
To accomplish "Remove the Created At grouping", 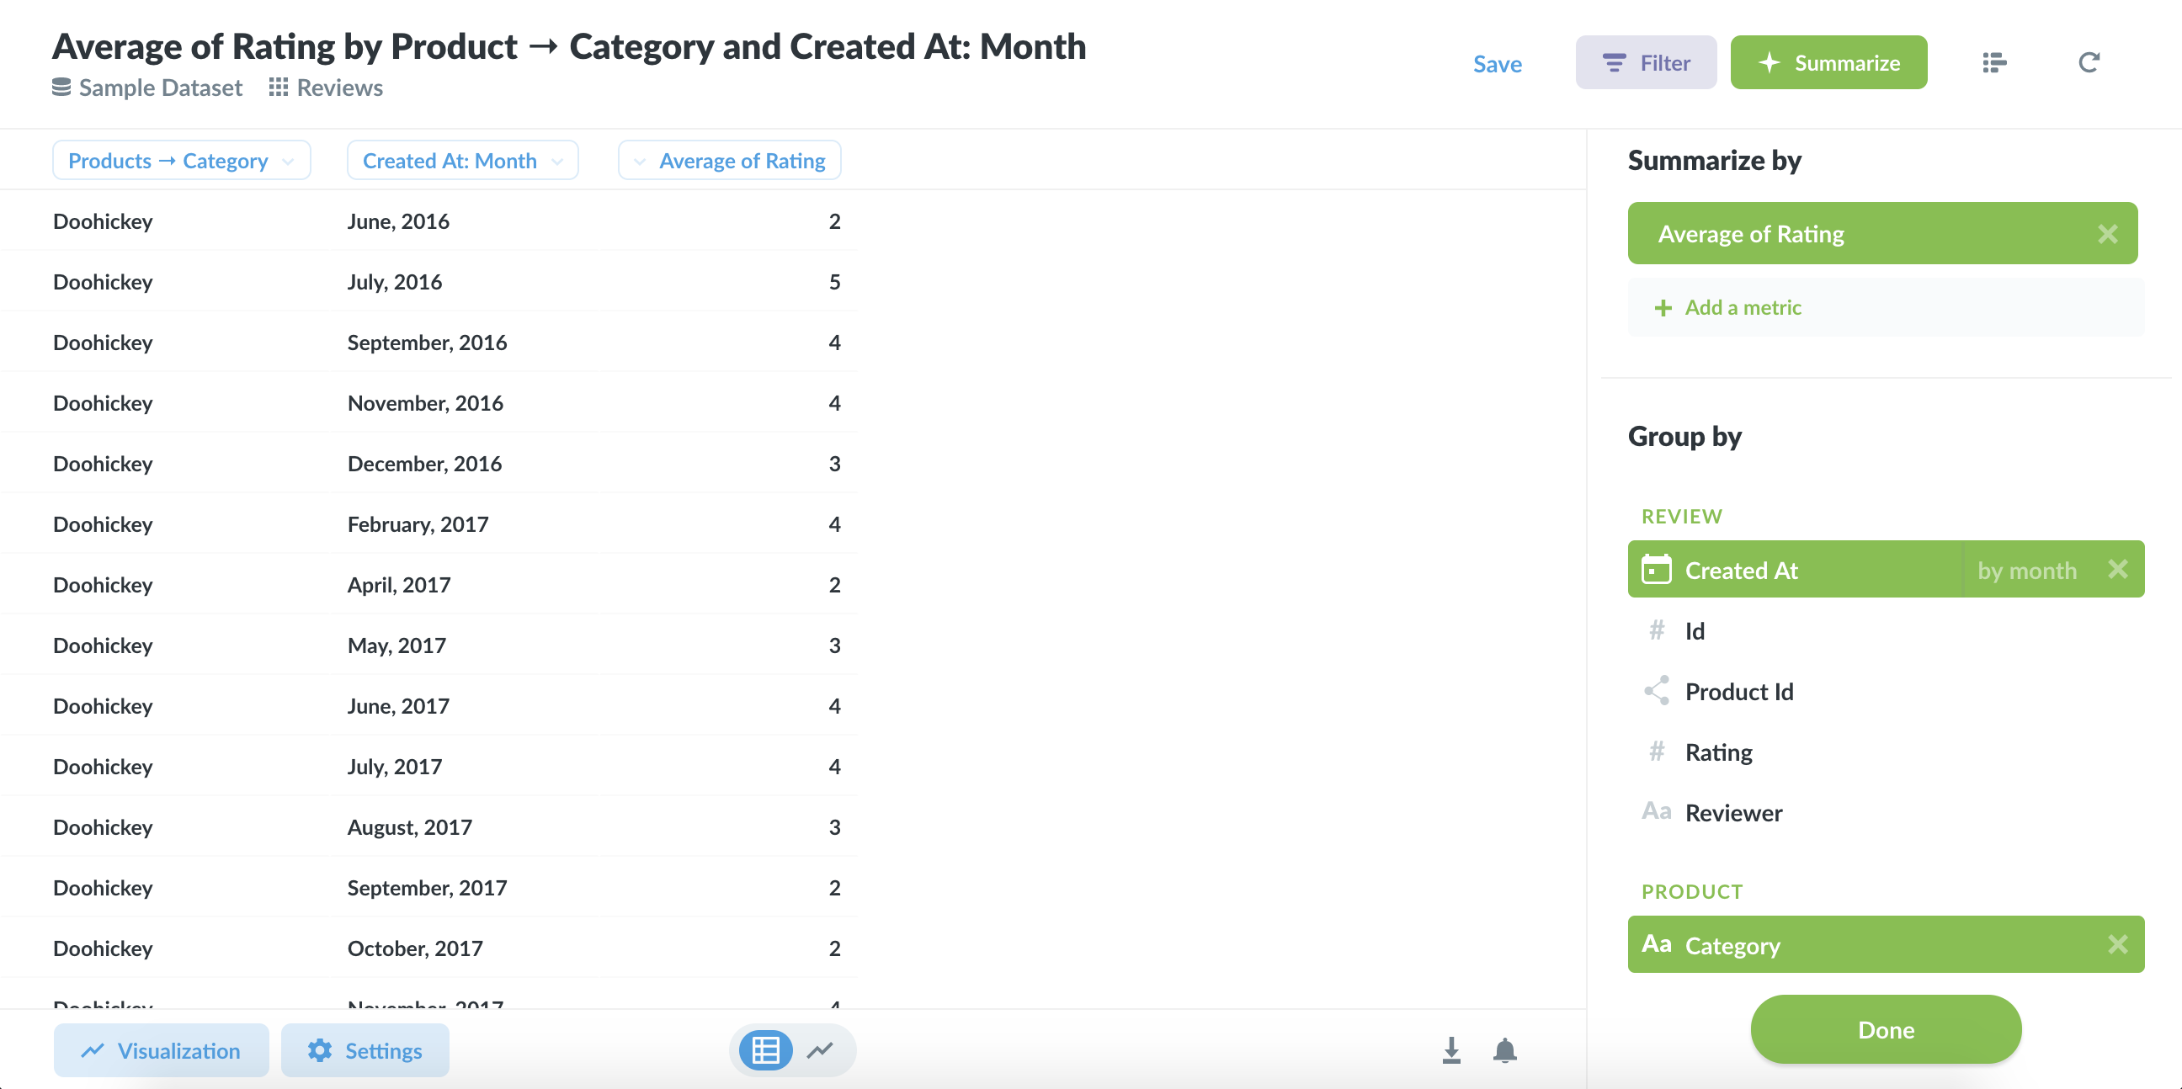I will 2119,569.
